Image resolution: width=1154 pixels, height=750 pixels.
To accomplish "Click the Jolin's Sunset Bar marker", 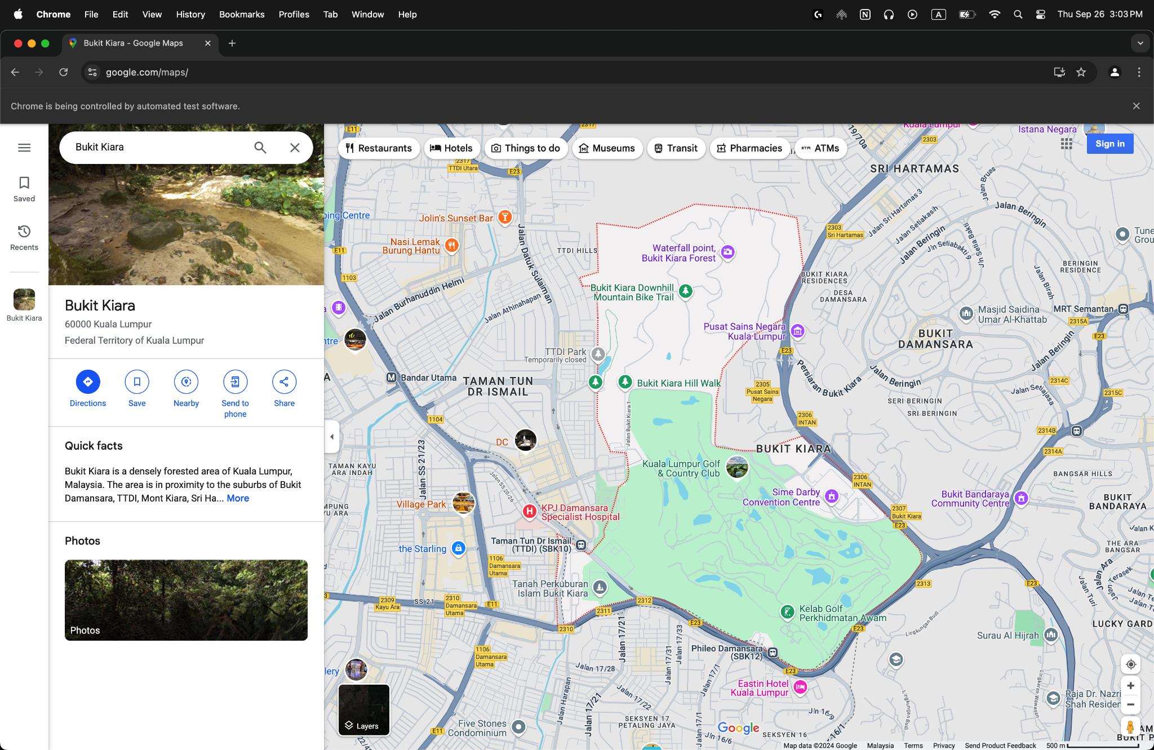I will tap(505, 217).
